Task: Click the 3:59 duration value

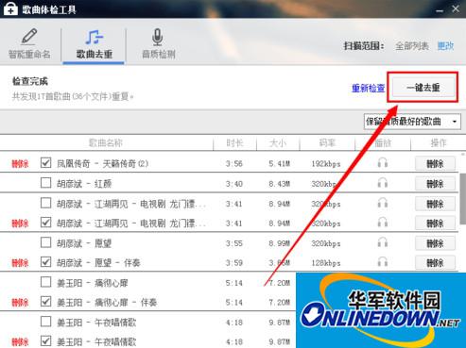Action: click(234, 263)
